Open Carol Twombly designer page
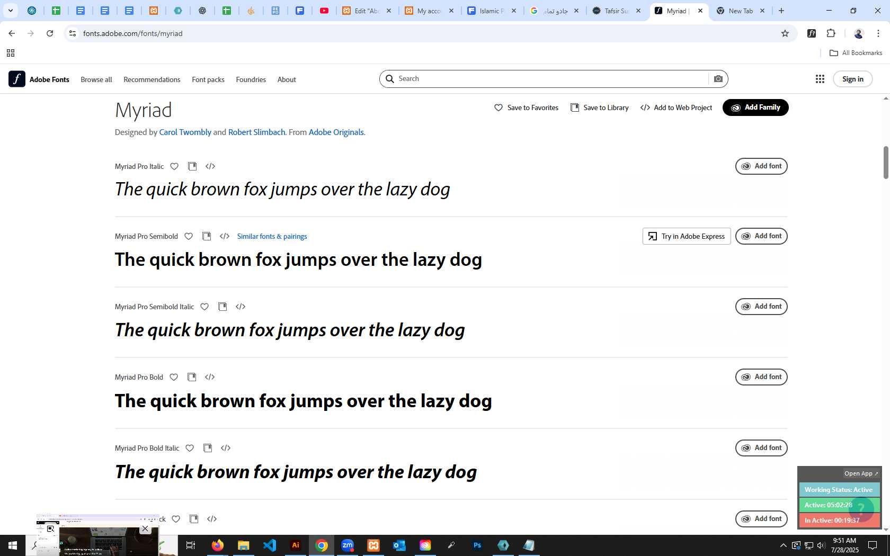 click(185, 132)
